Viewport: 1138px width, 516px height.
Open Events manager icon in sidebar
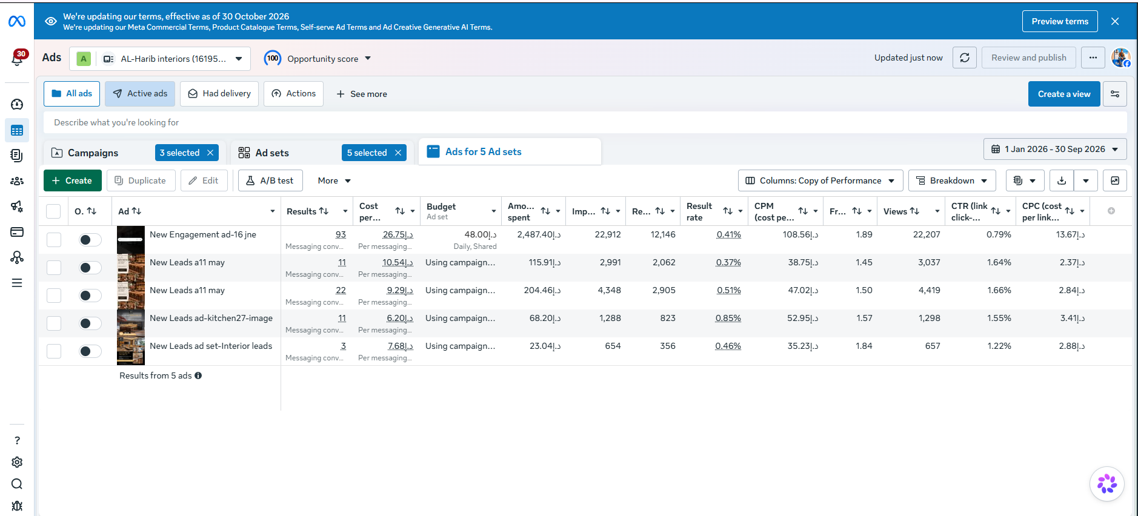tap(17, 257)
